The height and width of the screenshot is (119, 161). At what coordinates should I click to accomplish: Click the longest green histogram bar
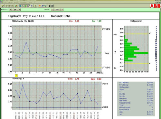point(136,53)
